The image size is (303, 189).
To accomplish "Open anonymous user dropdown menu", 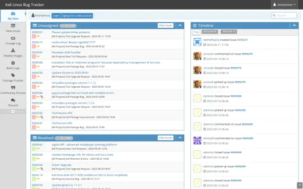I will [284, 5].
